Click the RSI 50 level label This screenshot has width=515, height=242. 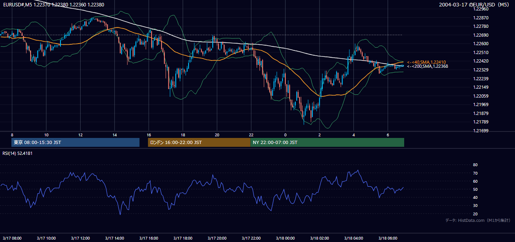coord(475,189)
